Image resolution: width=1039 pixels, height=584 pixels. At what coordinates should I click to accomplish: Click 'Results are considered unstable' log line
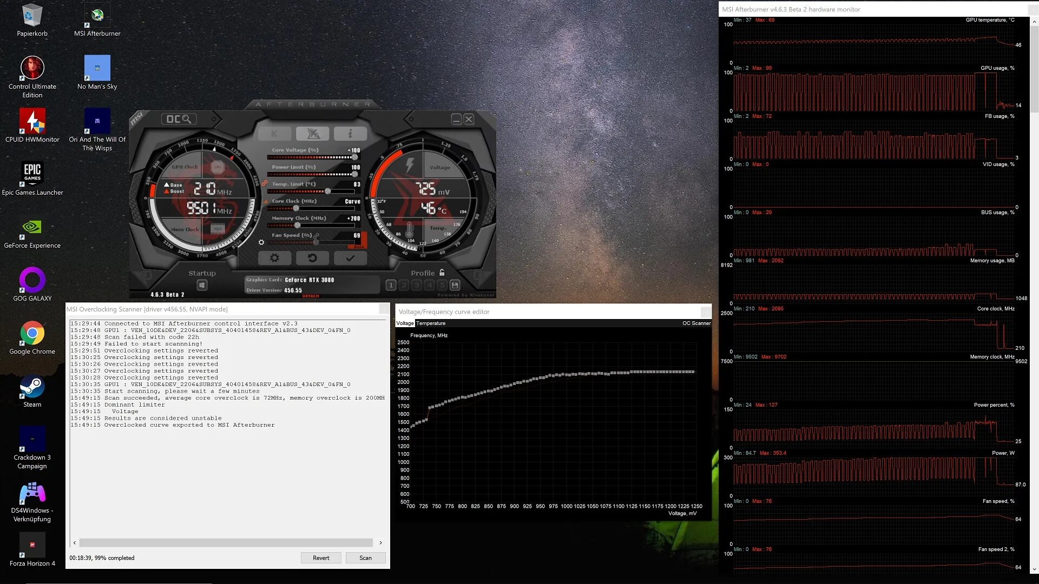pos(146,418)
